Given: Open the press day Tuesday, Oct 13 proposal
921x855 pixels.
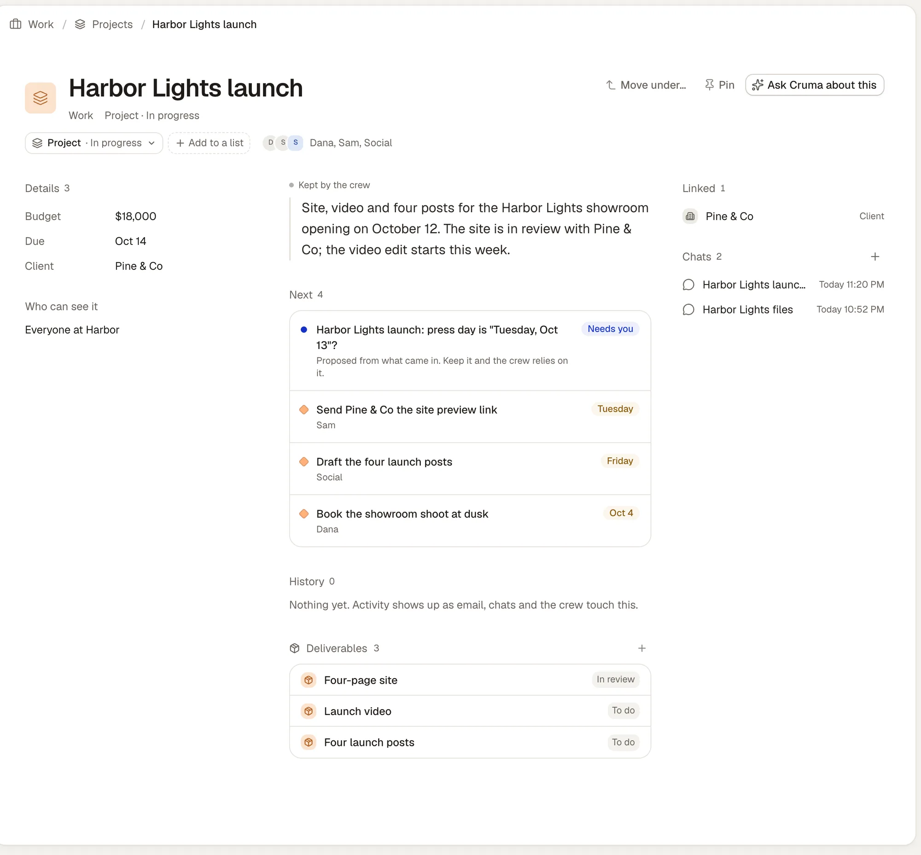Looking at the screenshot, I should (470, 351).
